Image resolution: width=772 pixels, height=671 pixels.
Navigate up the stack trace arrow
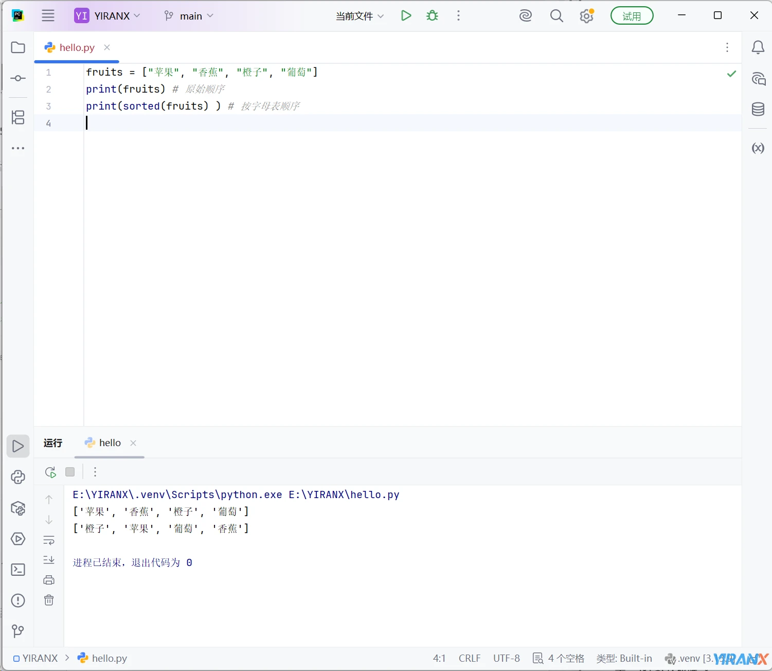click(x=49, y=499)
